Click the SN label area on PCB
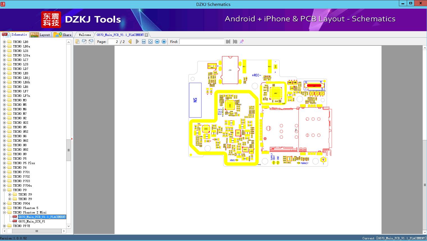This screenshot has width=427, height=241. click(x=195, y=100)
